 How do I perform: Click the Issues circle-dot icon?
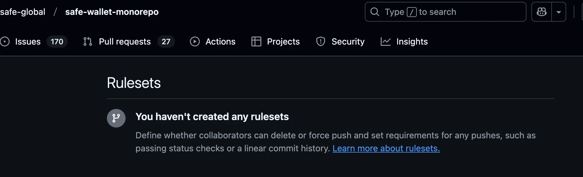(5, 41)
